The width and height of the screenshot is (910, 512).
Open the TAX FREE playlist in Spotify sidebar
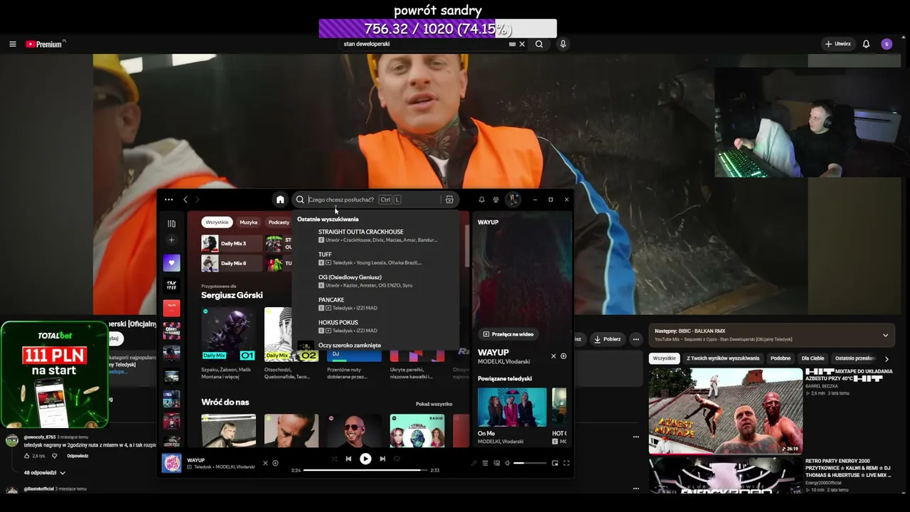pos(171,285)
